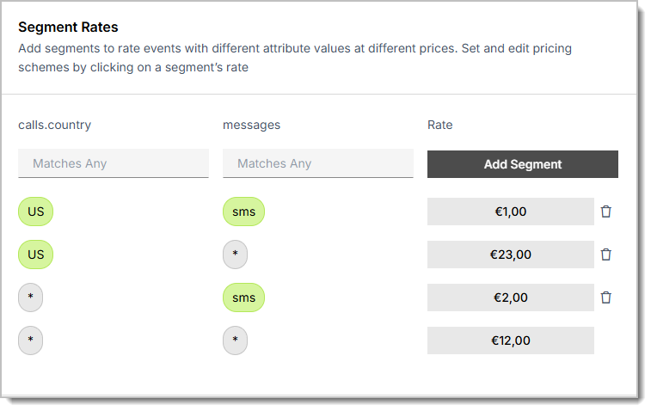Click the wildcard country tag in the €12,00 row

(30, 340)
